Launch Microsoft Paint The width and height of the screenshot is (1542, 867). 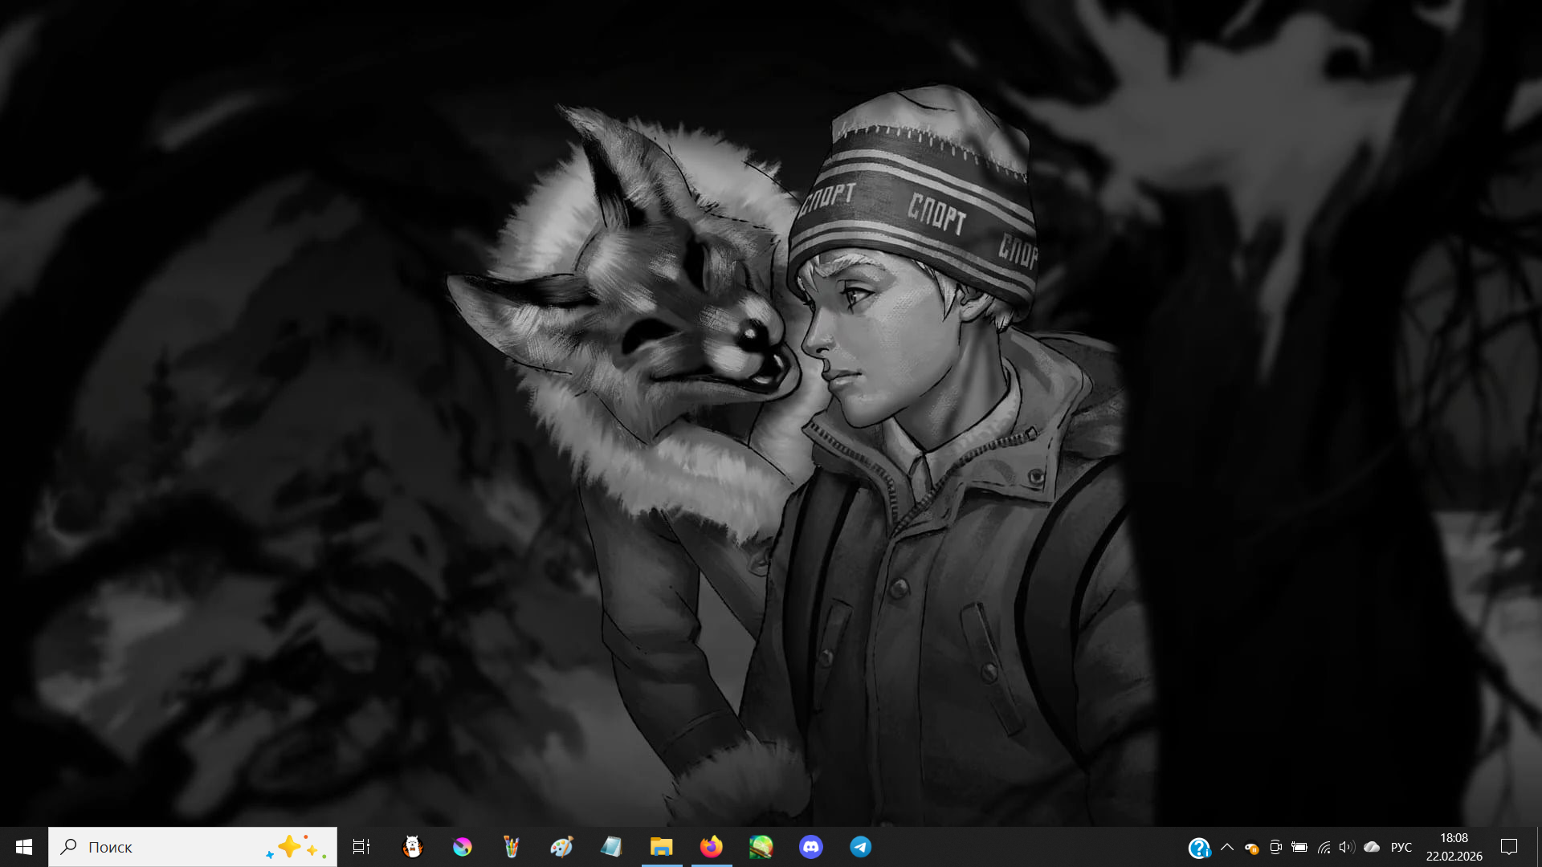[x=561, y=847]
